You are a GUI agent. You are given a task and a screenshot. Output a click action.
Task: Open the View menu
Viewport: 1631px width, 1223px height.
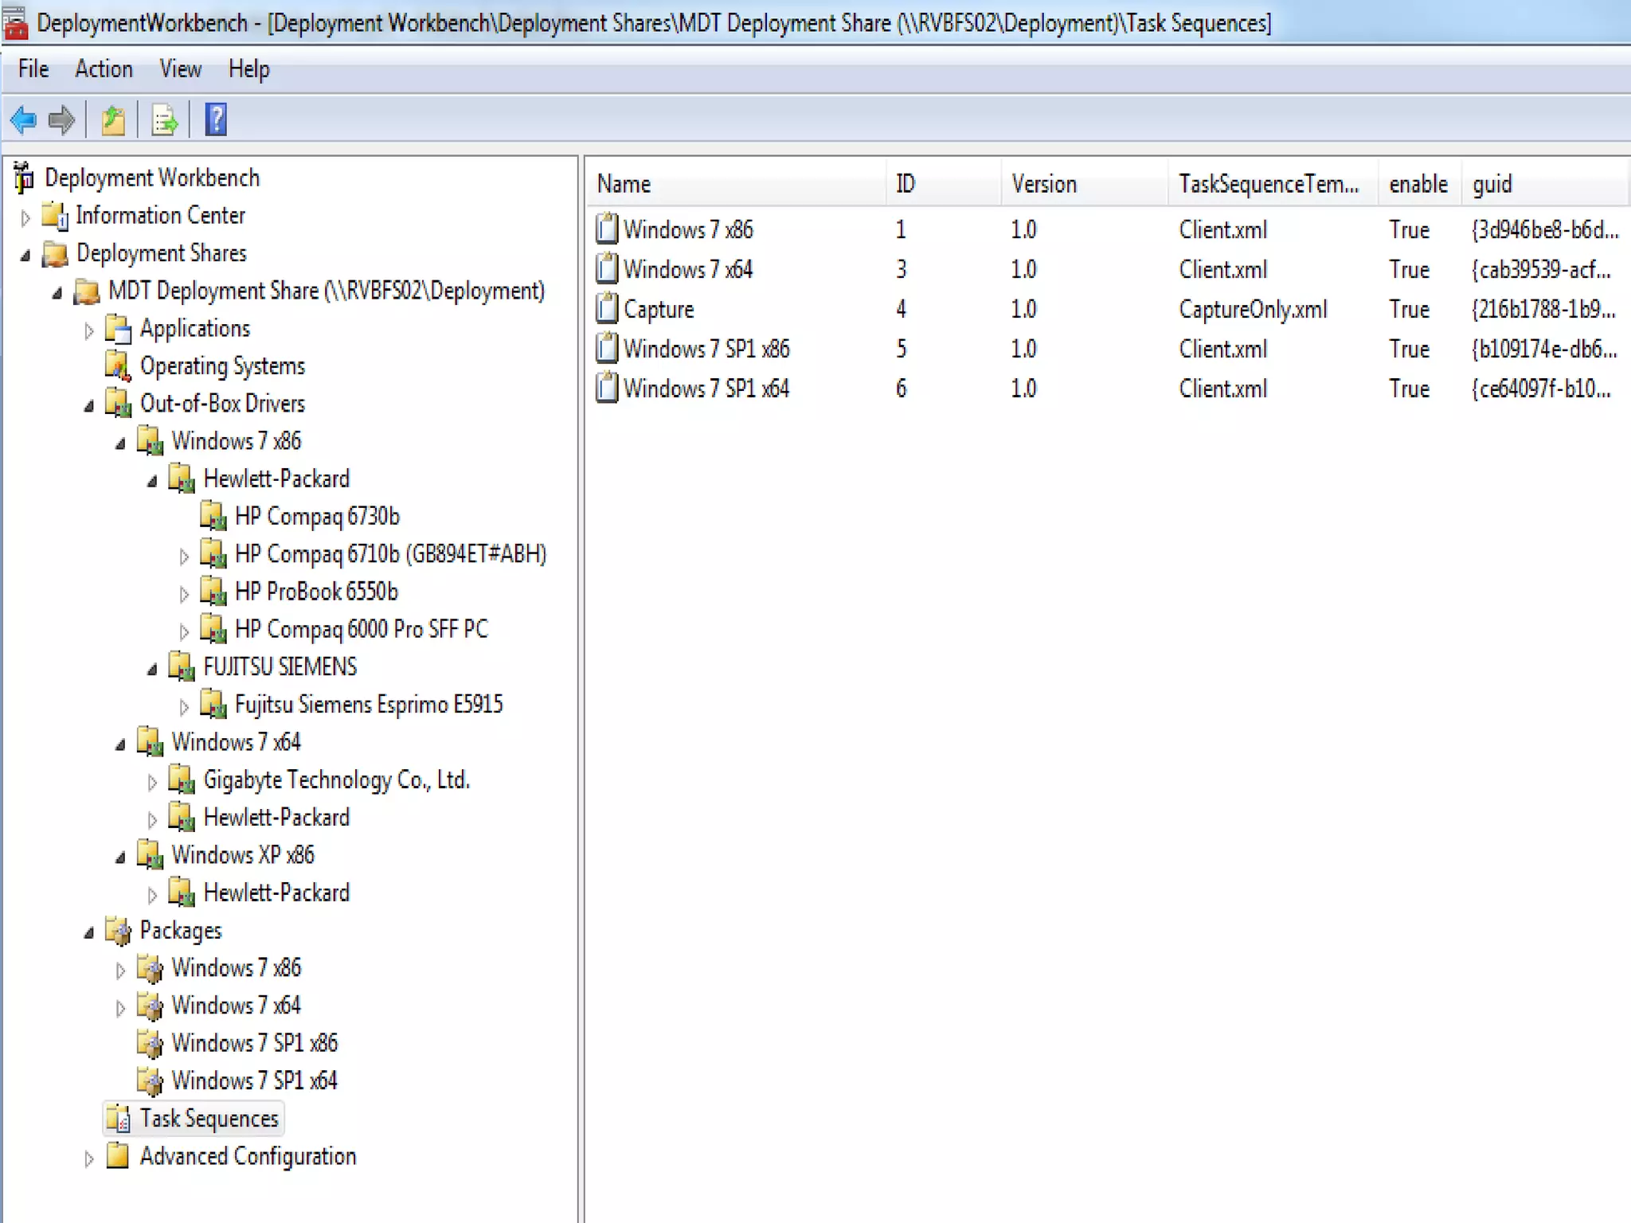[x=180, y=69]
